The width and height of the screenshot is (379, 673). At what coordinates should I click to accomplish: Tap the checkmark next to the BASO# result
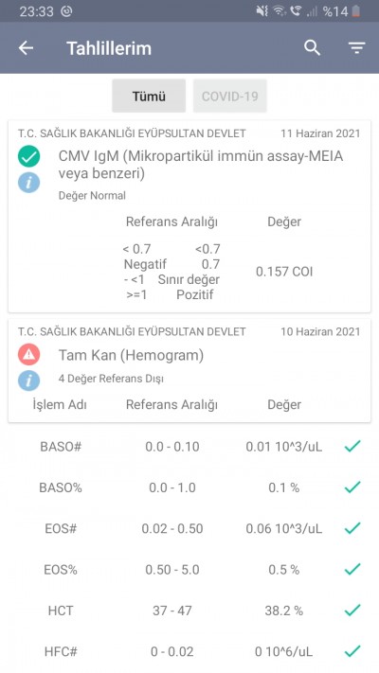click(x=352, y=447)
